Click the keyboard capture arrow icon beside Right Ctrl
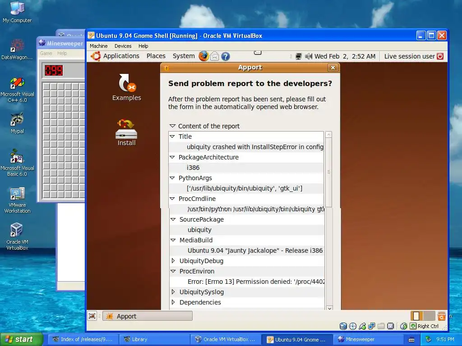Viewport: 462px width, 346px height. [x=413, y=326]
